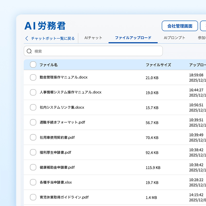The width and height of the screenshot is (206, 206).
Task: Open the AIプロンプト tab
Action: click(174, 38)
